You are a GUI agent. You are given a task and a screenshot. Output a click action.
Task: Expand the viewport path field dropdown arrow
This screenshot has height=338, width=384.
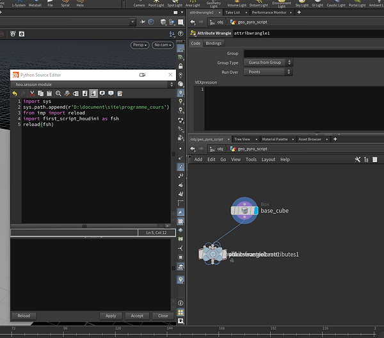tap(132, 22)
